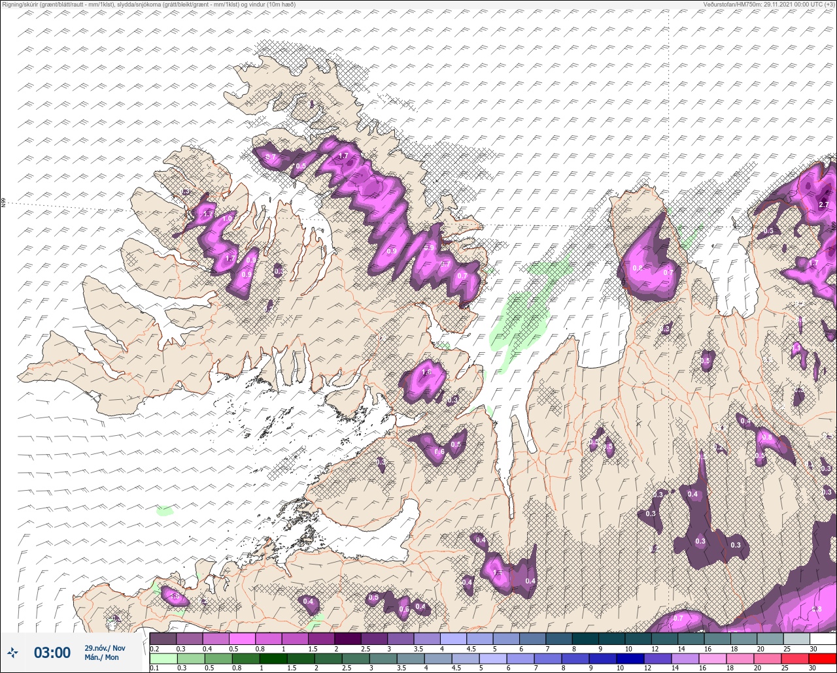837x673 pixels.
Task: Click the 0.1 label on the rain scale
Action: (154, 668)
